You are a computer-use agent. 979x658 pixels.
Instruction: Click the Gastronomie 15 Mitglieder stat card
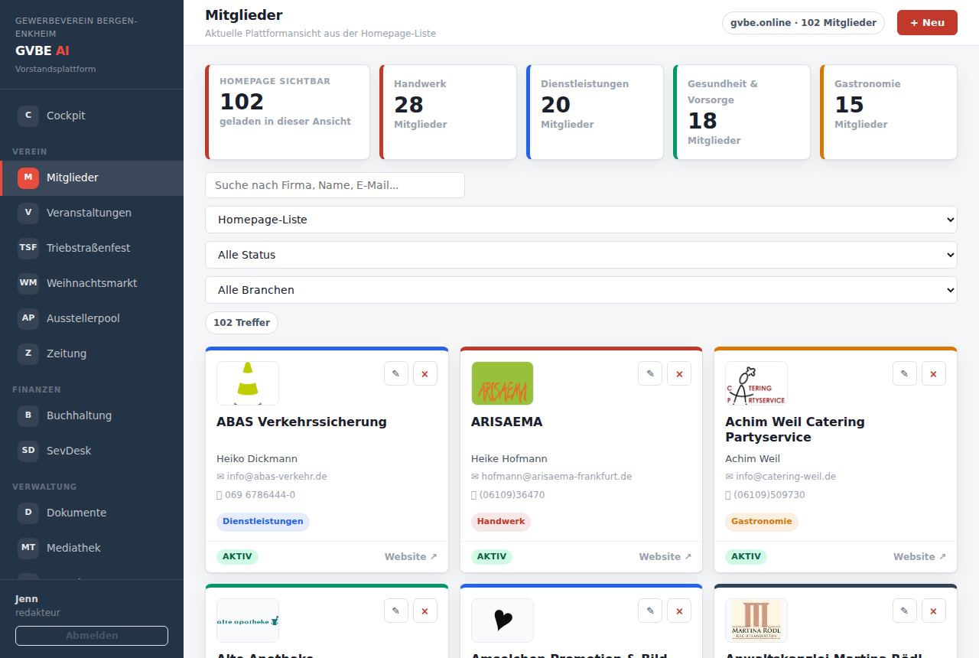[889, 112]
